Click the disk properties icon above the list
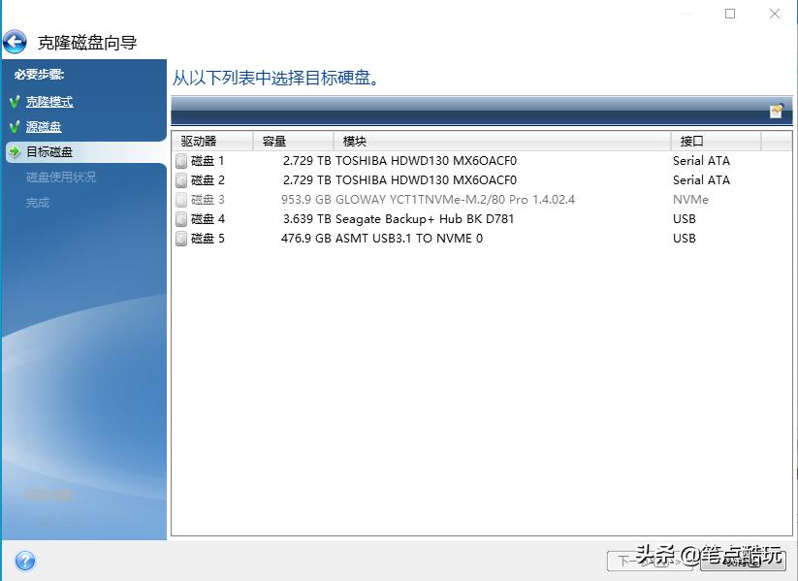Screen dimensions: 798x581 [776, 111]
